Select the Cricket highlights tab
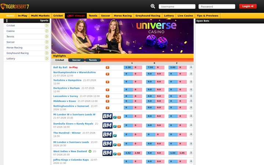The image size is (264, 165). [x=60, y=60]
